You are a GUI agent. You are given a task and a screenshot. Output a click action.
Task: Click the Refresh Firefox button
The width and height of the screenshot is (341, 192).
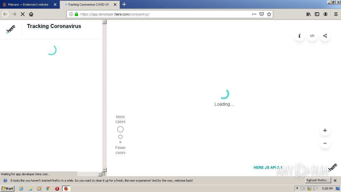coord(318,181)
